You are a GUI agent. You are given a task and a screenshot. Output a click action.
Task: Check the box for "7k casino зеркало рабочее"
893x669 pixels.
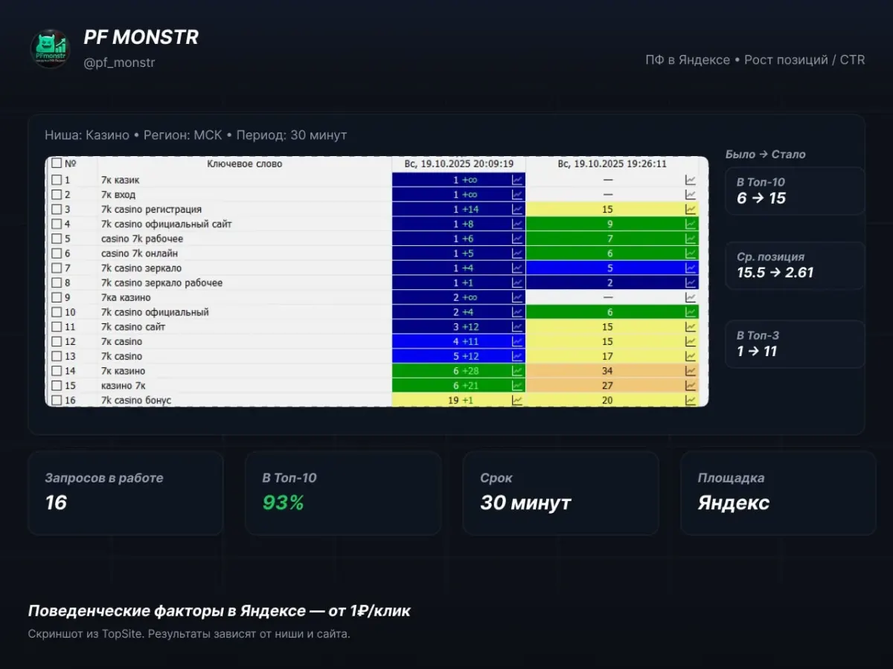pyautogui.click(x=57, y=282)
